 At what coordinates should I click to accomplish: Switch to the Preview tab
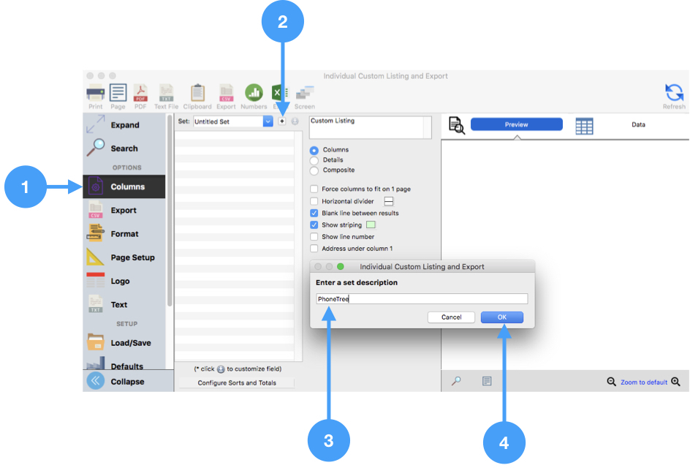tap(516, 125)
